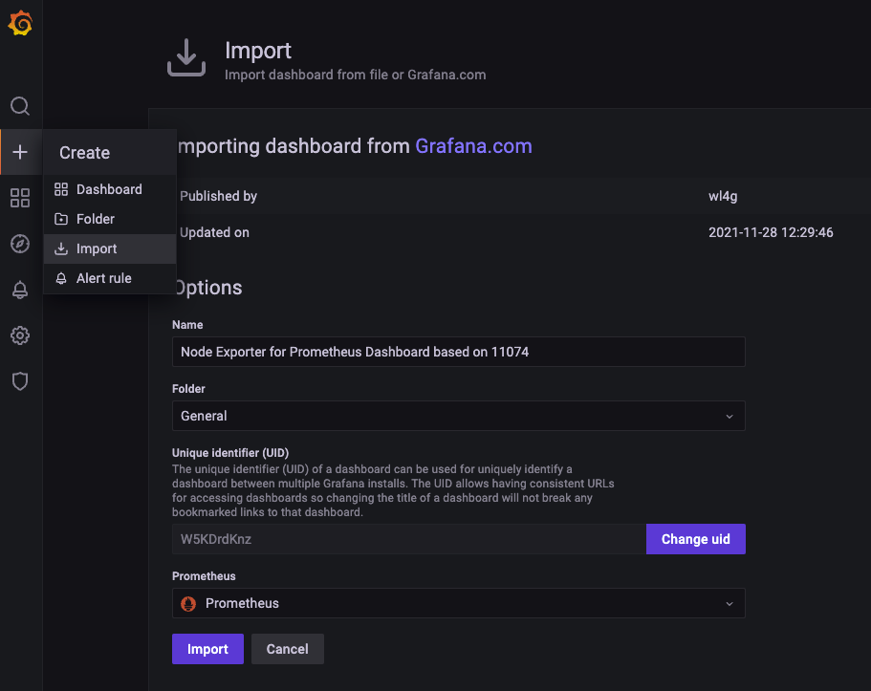The width and height of the screenshot is (871, 691).
Task: Open the Configuration gear icon
Action: pyautogui.click(x=20, y=335)
